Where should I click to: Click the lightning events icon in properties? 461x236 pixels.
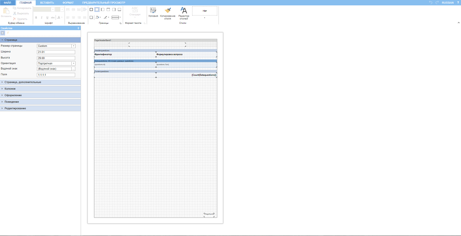8,33
